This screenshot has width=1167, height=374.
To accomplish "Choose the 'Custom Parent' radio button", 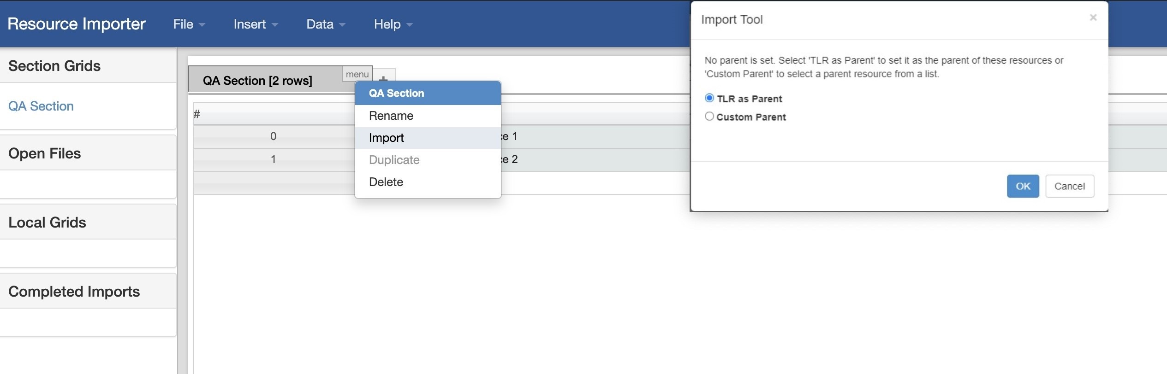I will [x=709, y=117].
